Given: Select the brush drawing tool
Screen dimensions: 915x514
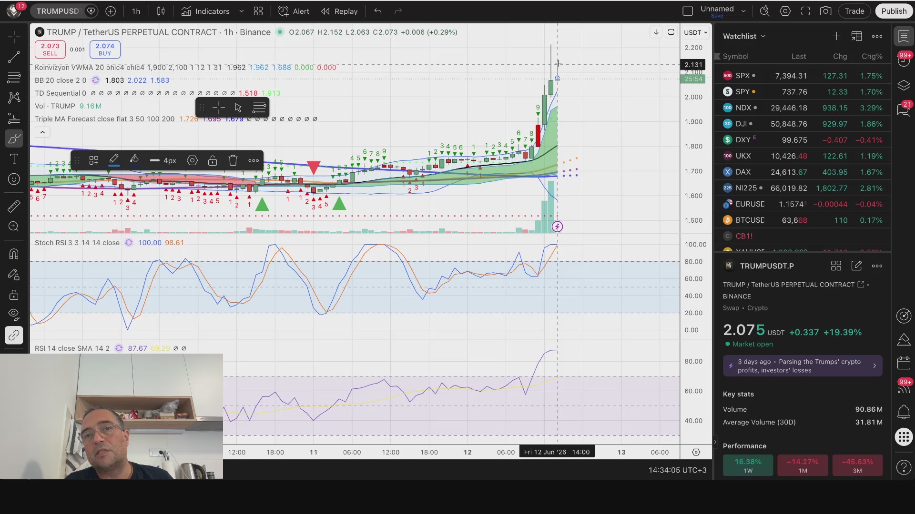Looking at the screenshot, I should coord(14,139).
